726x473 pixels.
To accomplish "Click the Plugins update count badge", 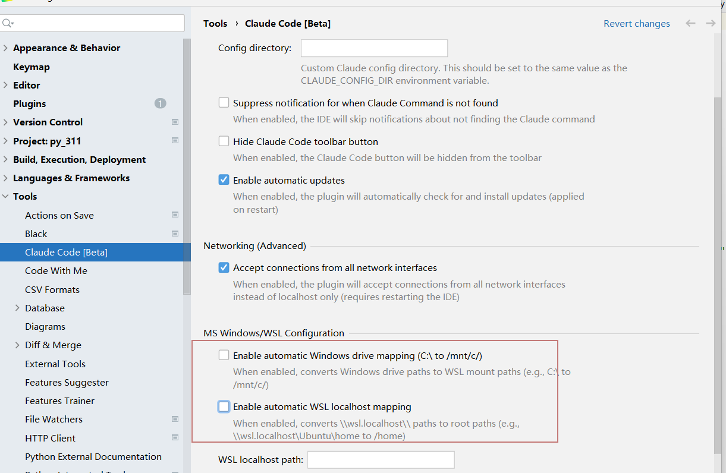I will point(161,103).
